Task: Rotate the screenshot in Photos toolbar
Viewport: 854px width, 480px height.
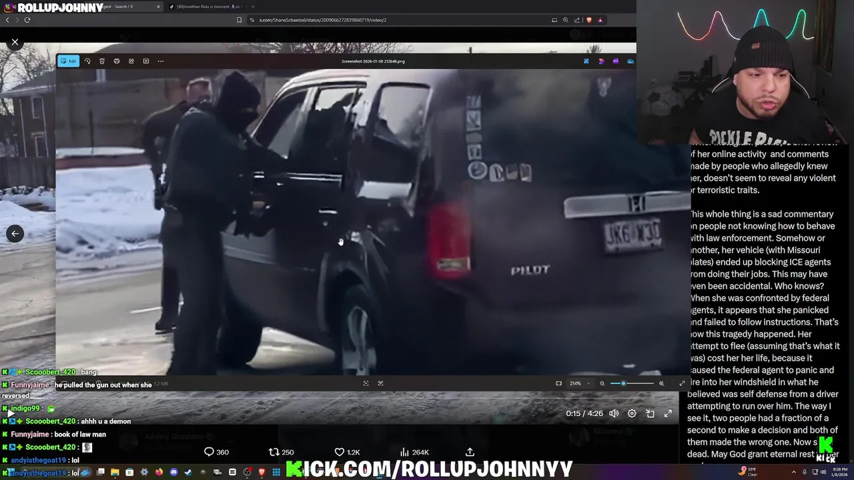Action: coord(87,61)
